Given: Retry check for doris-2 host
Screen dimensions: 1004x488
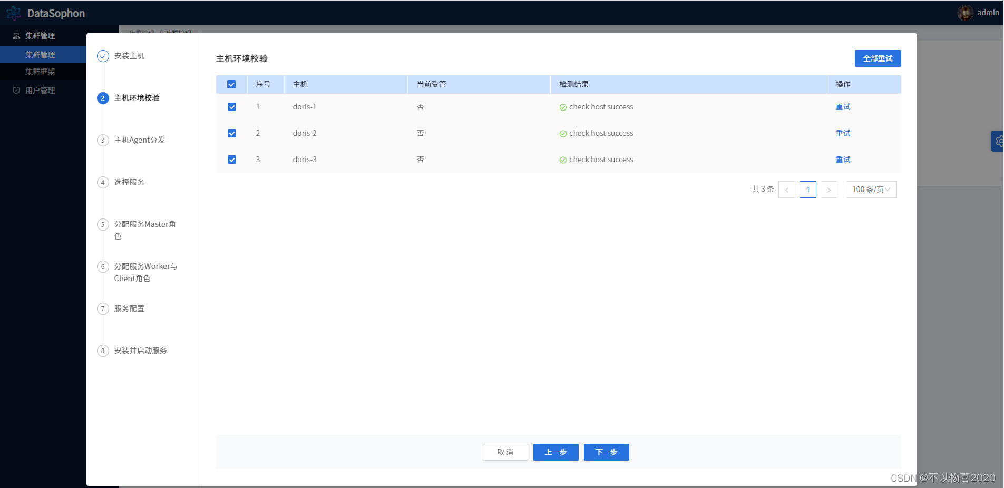Looking at the screenshot, I should pyautogui.click(x=843, y=133).
